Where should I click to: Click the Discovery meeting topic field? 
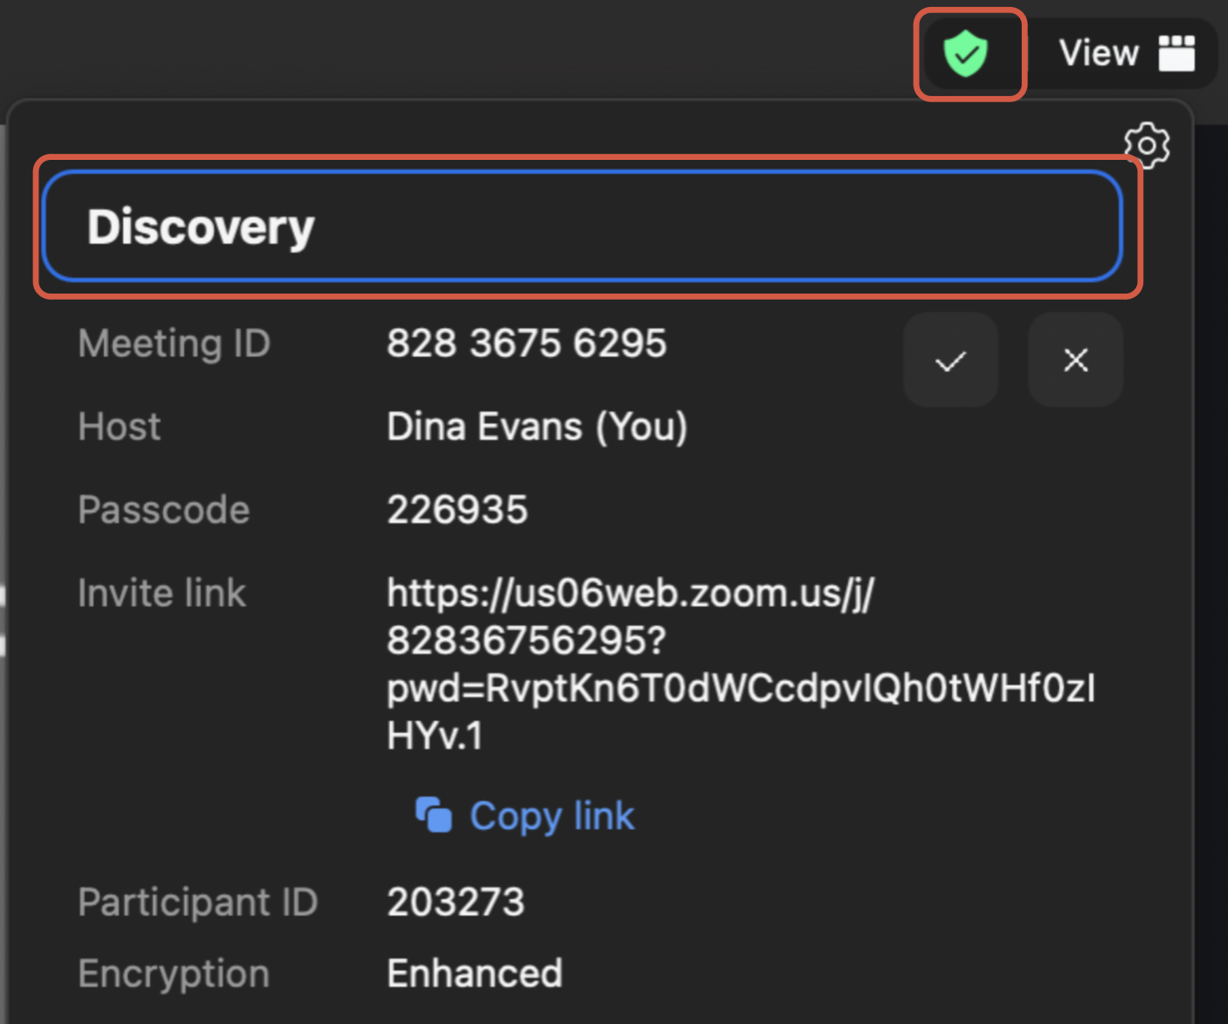582,227
